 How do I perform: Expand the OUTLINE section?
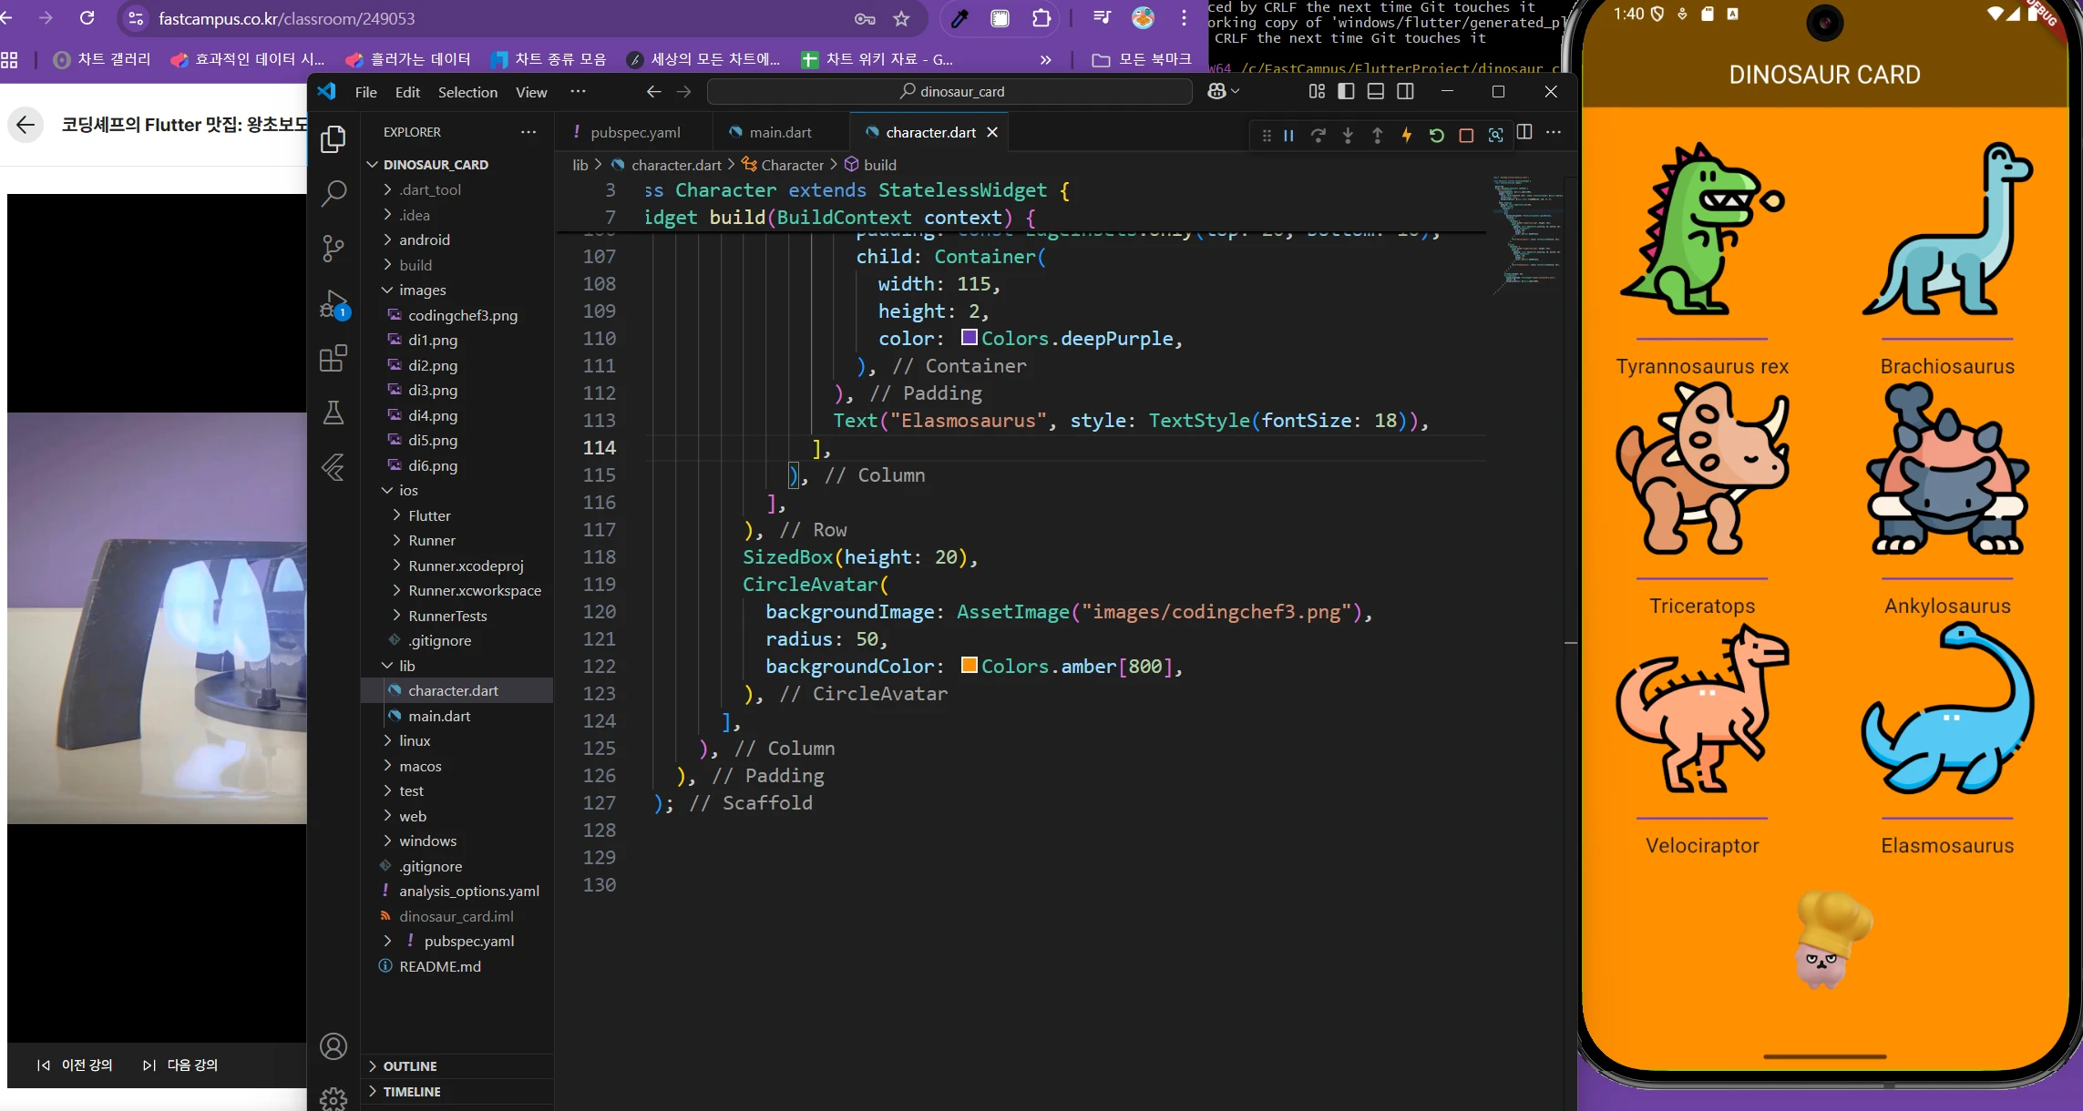tap(410, 1066)
